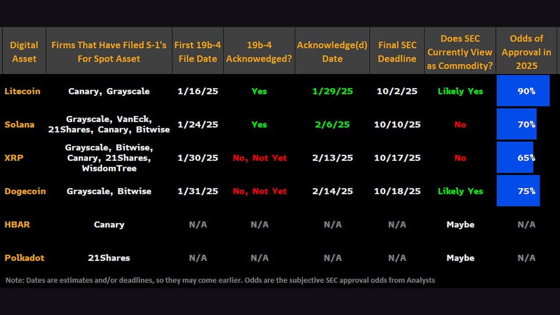Image resolution: width=560 pixels, height=315 pixels.
Task: Click the Solana asset name
Action: point(19,124)
